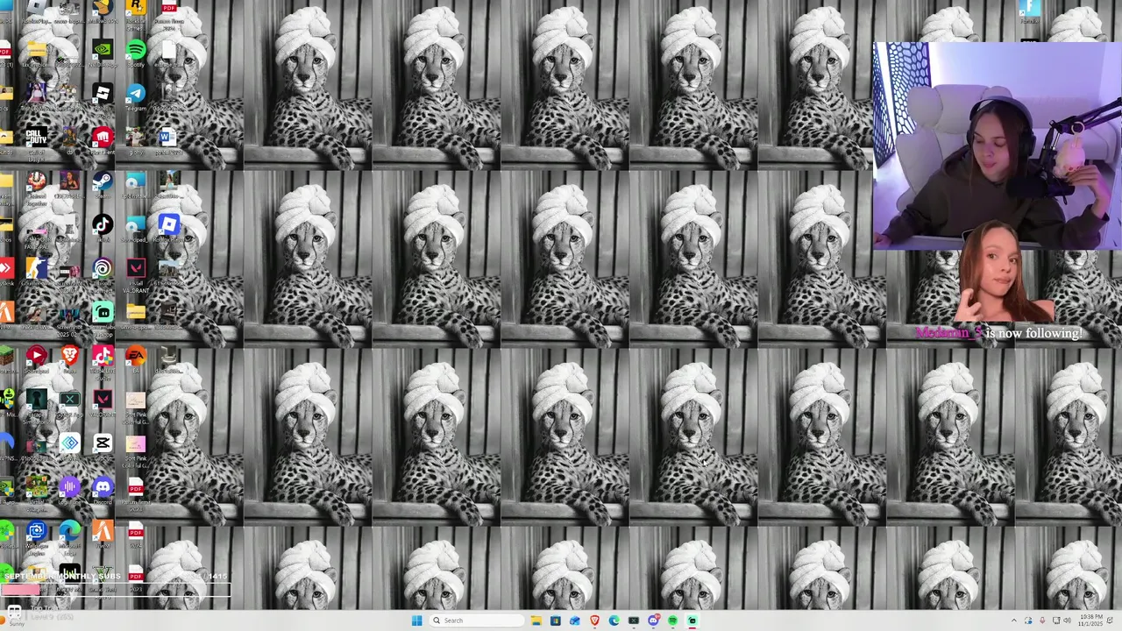Image resolution: width=1122 pixels, height=631 pixels.
Task: Open Outlook from the taskbar
Action: point(575,620)
